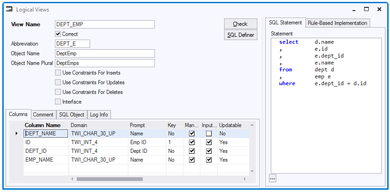The width and height of the screenshot is (390, 192).
Task: Click the grid's scroll down arrow
Action: pyautogui.click(x=252, y=171)
